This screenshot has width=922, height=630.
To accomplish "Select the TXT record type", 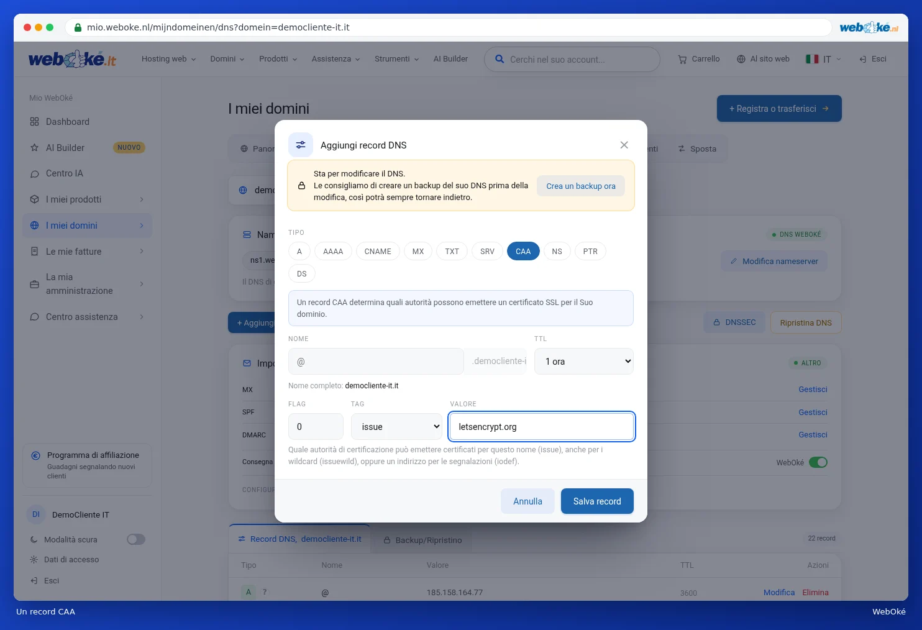I will (x=452, y=252).
